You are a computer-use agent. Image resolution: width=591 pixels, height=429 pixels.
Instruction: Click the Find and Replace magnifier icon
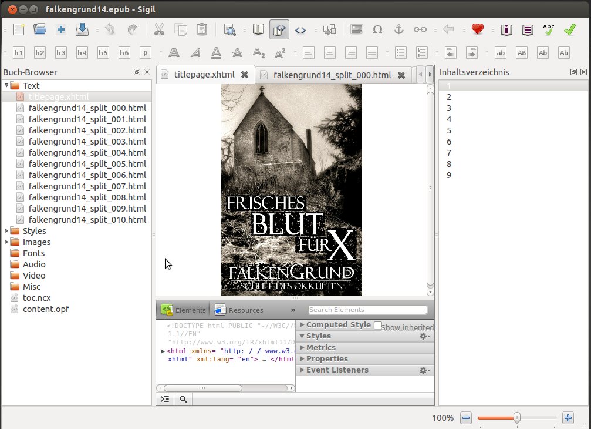[229, 29]
